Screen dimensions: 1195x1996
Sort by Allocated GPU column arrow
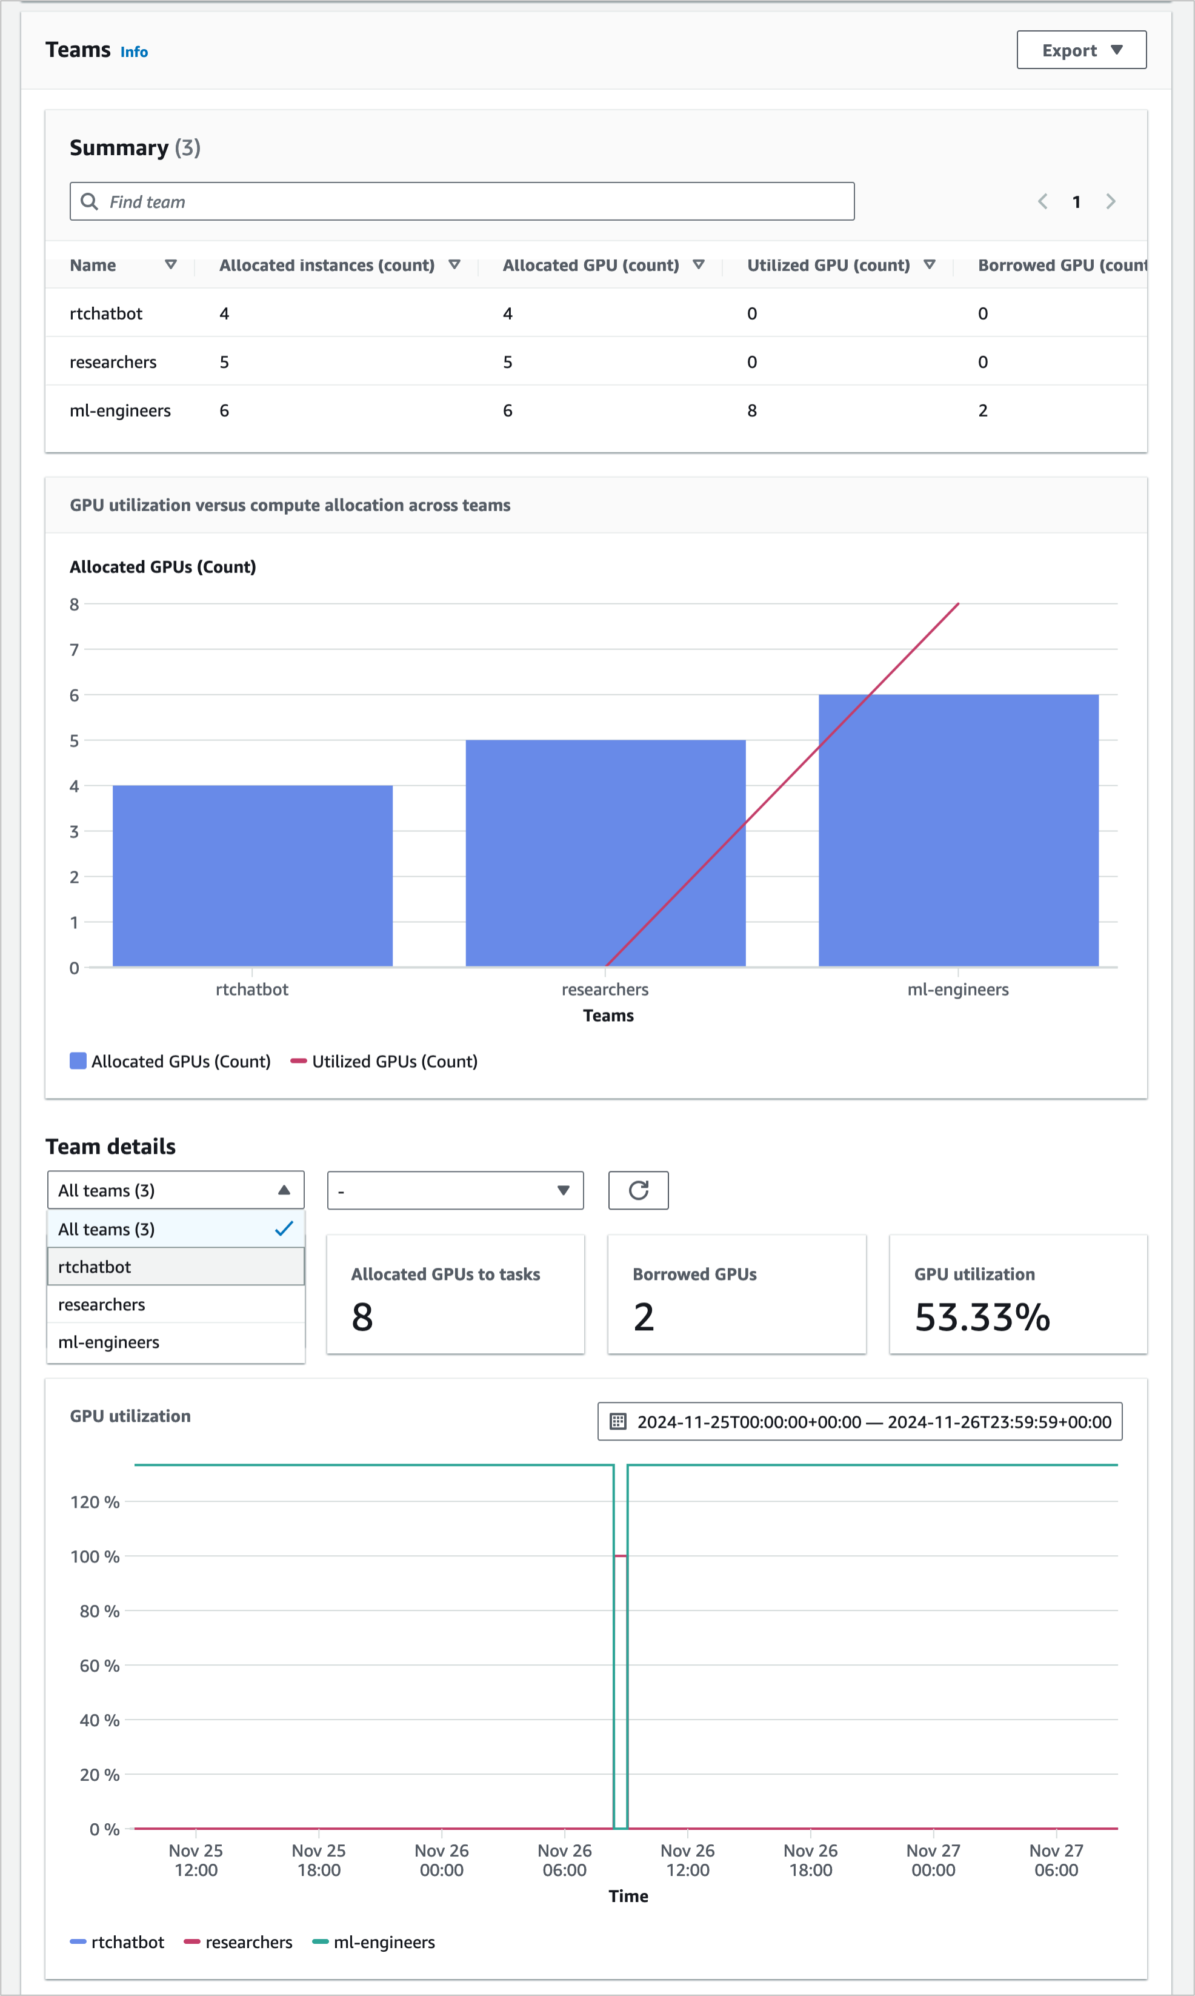click(698, 264)
